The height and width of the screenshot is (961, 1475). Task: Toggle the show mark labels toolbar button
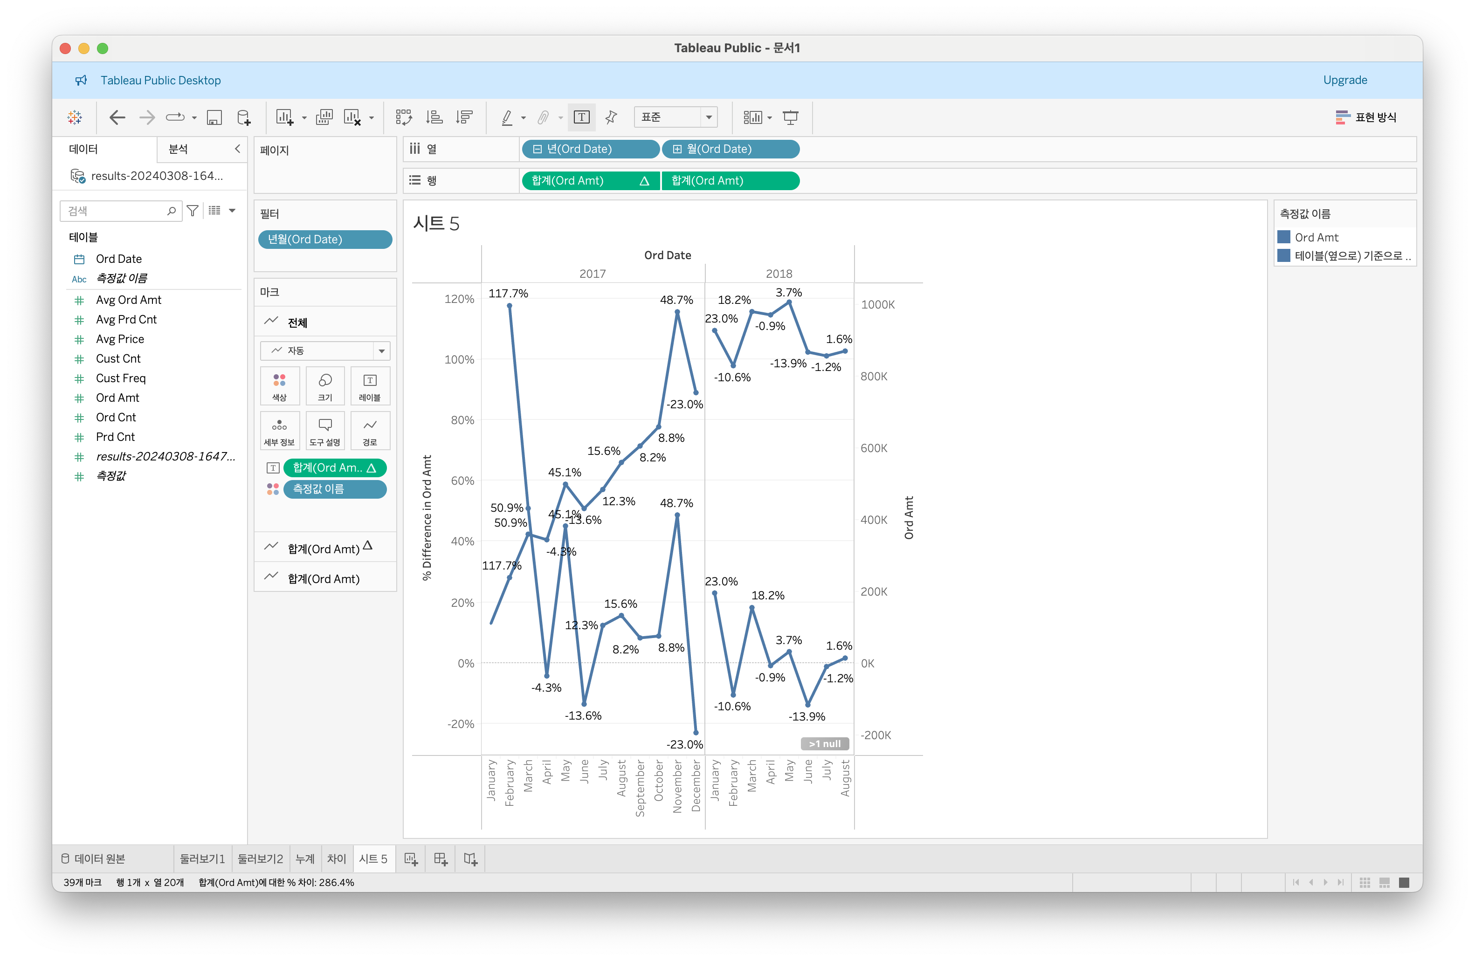tap(581, 117)
